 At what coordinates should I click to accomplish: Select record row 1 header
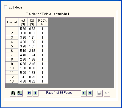pos(12,29)
